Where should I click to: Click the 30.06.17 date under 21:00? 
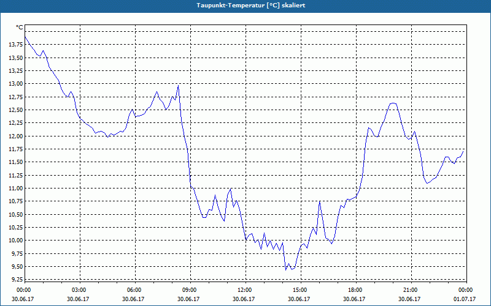tap(409, 299)
